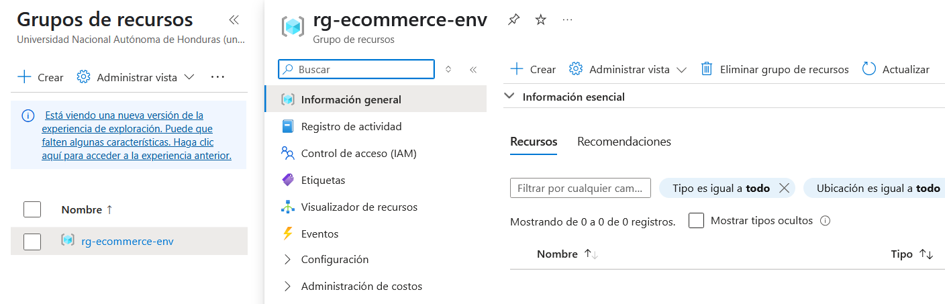
Task: Click the Actualizar button
Action: point(896,69)
